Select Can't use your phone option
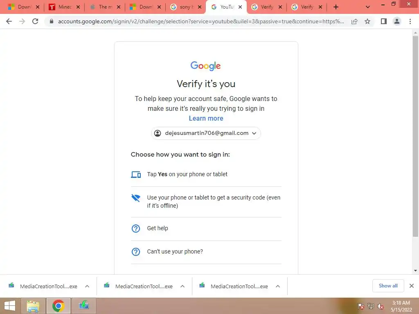 (206, 252)
